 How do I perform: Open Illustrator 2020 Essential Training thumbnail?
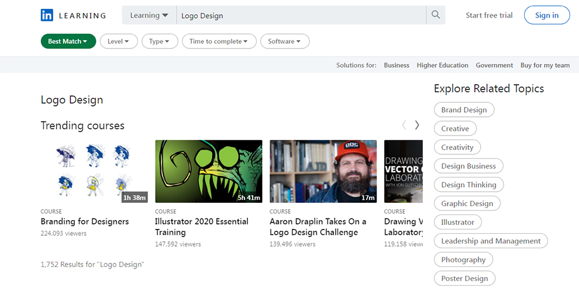point(209,171)
